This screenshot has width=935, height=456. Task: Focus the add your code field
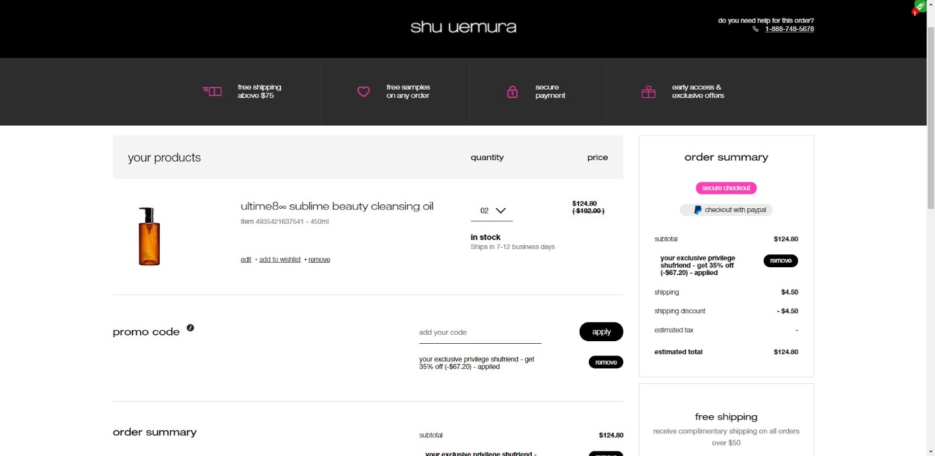click(480, 332)
